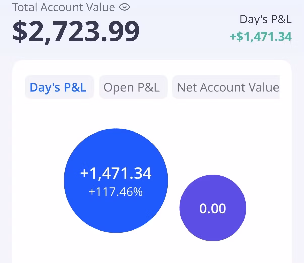304x263 pixels.
Task: Tap the purple 0.00 bubble
Action: click(x=212, y=191)
